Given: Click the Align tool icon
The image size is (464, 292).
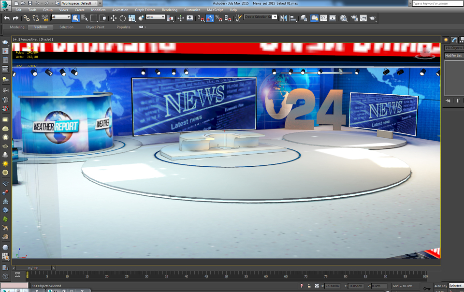Looking at the screenshot, I should pyautogui.click(x=293, y=18).
